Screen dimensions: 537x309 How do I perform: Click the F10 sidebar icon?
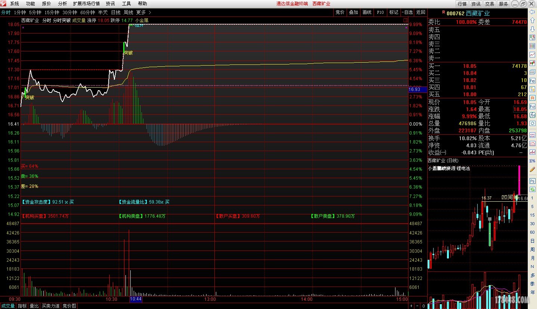click(x=532, y=81)
